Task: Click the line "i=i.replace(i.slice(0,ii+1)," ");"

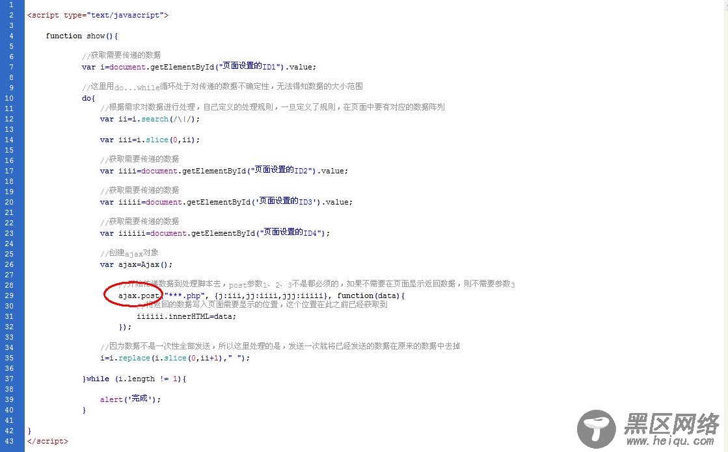Action: click(x=174, y=358)
